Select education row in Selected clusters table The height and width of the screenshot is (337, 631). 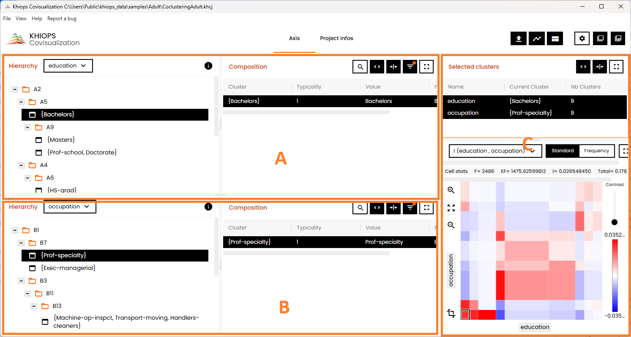(x=535, y=101)
